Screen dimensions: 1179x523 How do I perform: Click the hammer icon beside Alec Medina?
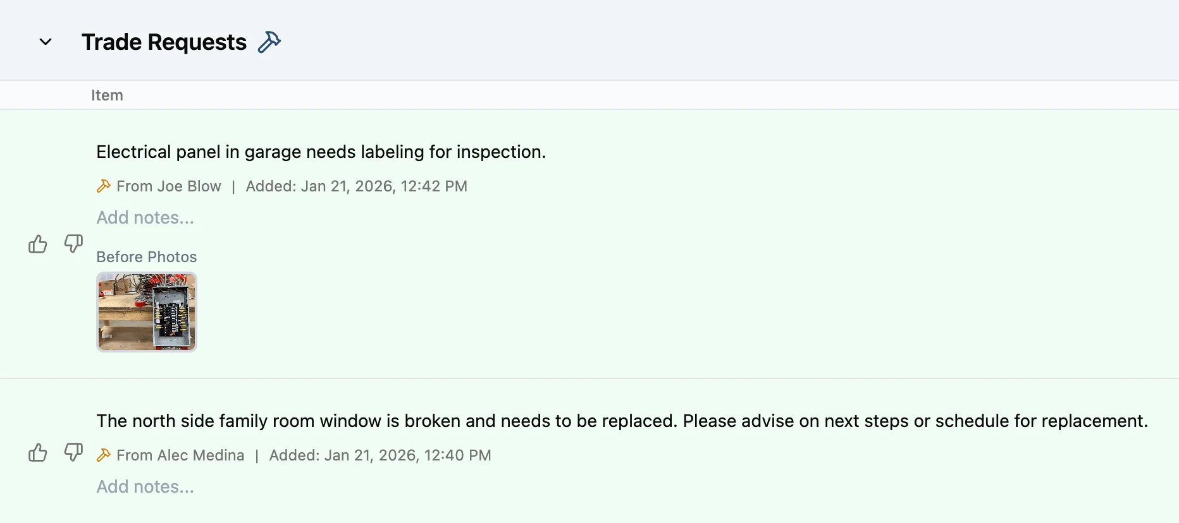103,455
